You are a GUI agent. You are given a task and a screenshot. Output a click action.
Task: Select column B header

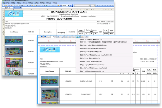31,9
